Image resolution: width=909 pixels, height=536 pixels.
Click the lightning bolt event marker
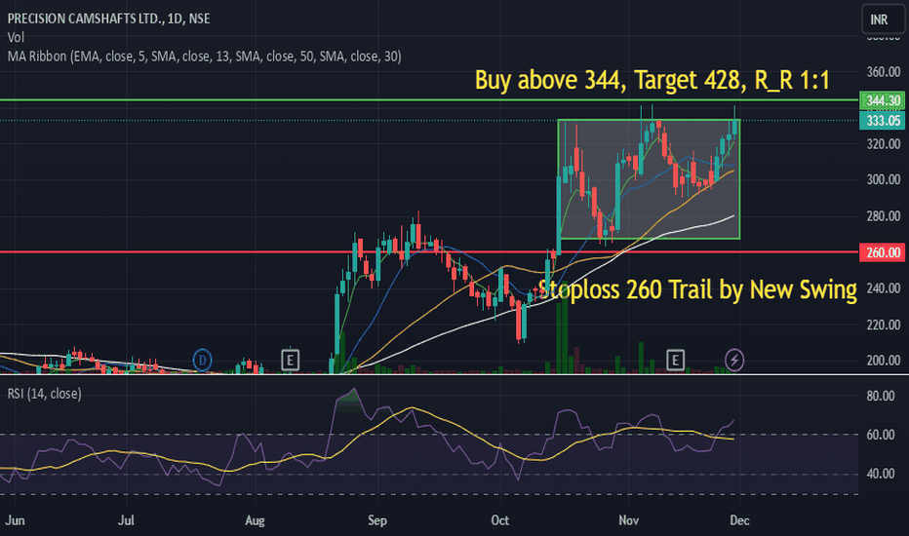click(x=734, y=360)
